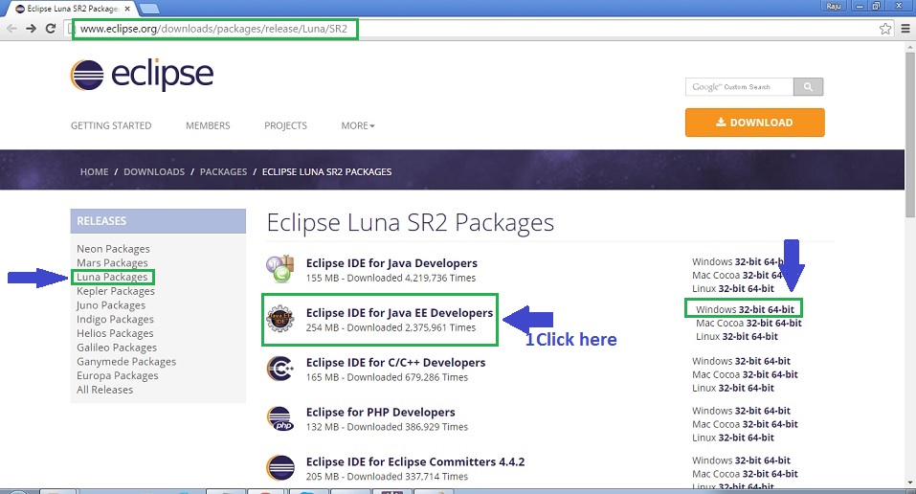Close the Eclipse Luna SR2 browser tab

pyautogui.click(x=127, y=9)
